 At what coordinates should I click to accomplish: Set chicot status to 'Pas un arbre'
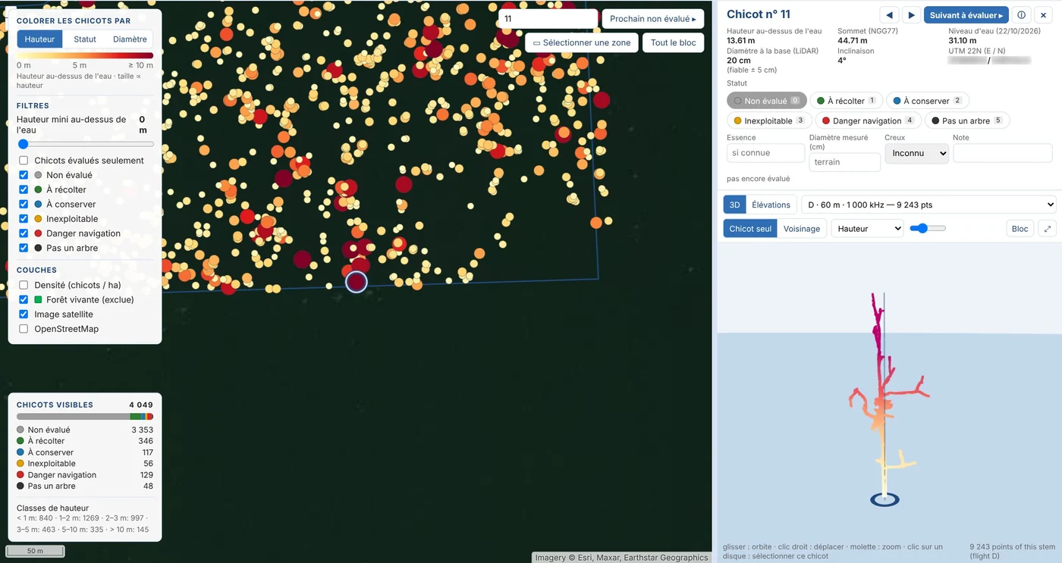point(967,121)
